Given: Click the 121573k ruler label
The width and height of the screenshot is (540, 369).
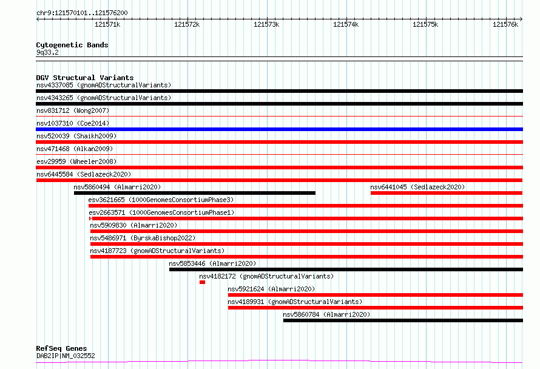Looking at the screenshot, I should [266, 24].
